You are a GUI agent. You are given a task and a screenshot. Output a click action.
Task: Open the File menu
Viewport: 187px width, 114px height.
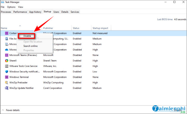pyautogui.click(x=2, y=7)
